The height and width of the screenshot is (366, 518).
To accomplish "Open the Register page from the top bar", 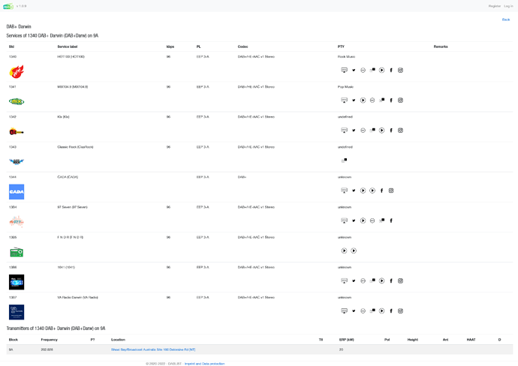I will tap(494, 6).
